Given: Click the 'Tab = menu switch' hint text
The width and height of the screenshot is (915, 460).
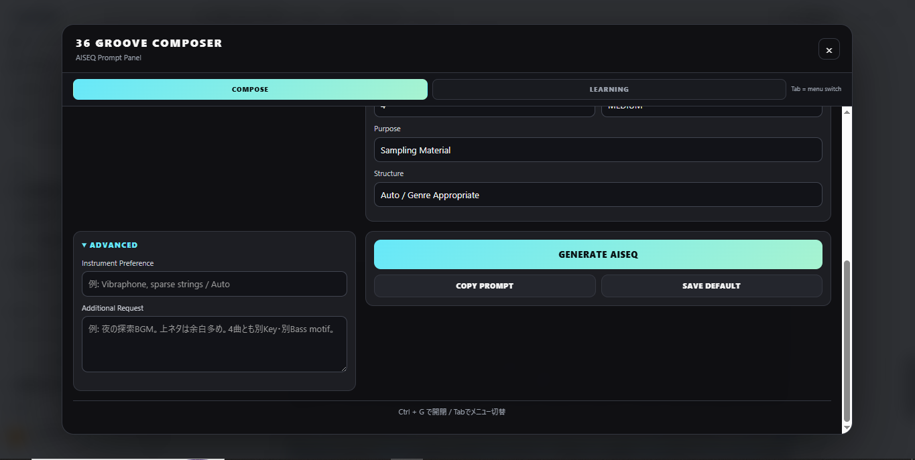Looking at the screenshot, I should [816, 89].
